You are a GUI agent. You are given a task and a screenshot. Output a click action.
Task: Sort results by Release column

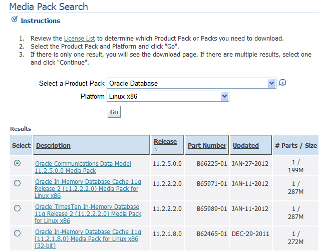click(x=165, y=142)
